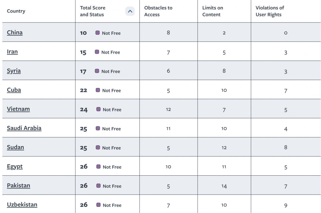Open the Saudi Arabia country link
Screen dimensions: 321x213
pyautogui.click(x=24, y=128)
